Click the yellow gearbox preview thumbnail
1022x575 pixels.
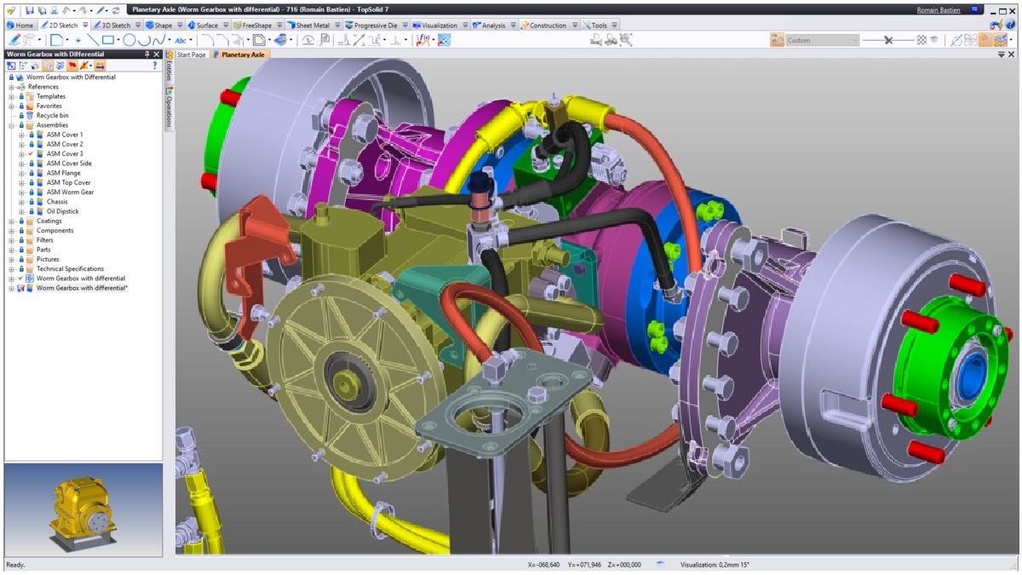click(83, 508)
